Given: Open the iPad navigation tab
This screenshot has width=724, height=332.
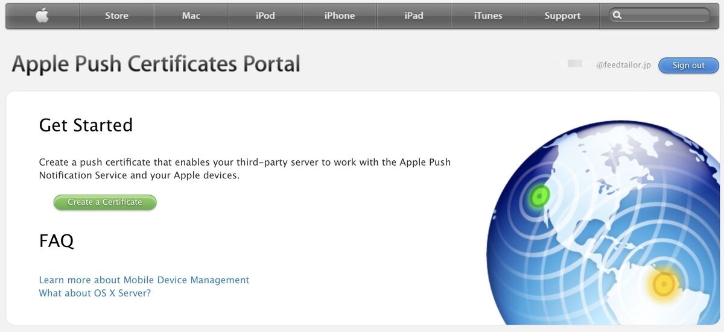Looking at the screenshot, I should coord(414,16).
